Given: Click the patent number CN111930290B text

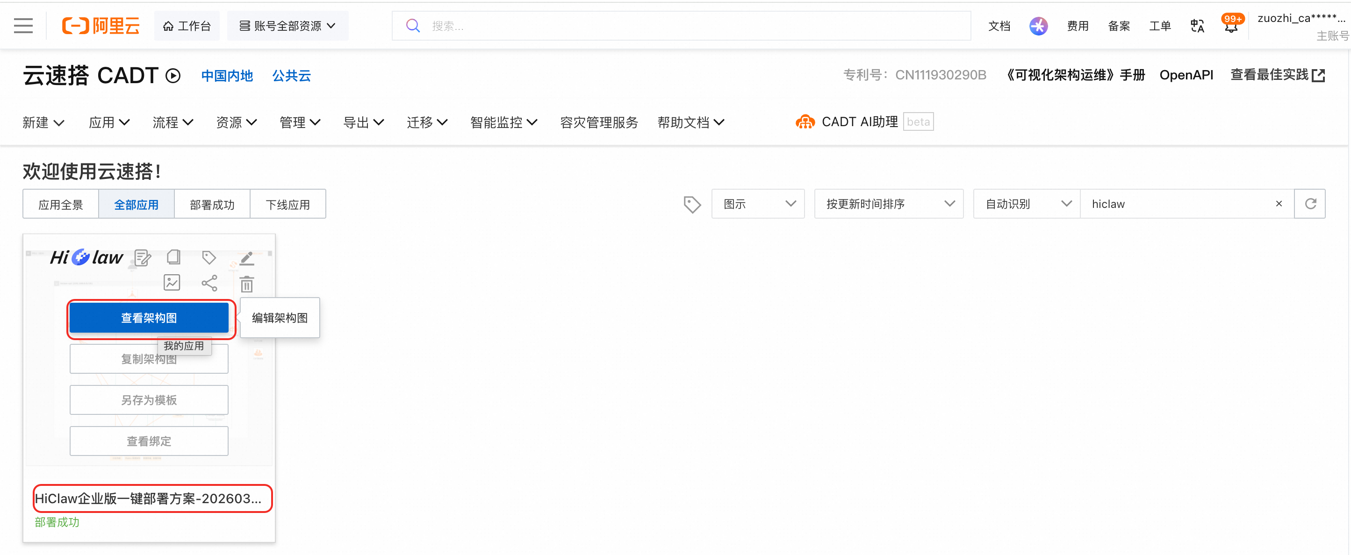Looking at the screenshot, I should pos(941,76).
